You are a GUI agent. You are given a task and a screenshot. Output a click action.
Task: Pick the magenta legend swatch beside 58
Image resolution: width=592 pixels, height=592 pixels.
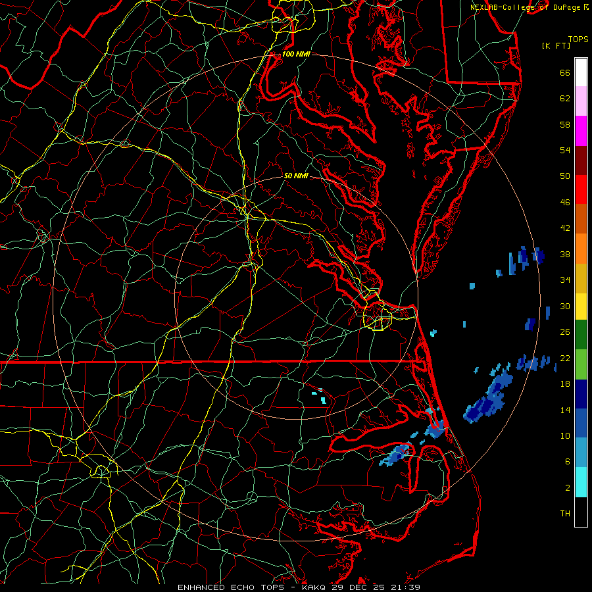[581, 131]
